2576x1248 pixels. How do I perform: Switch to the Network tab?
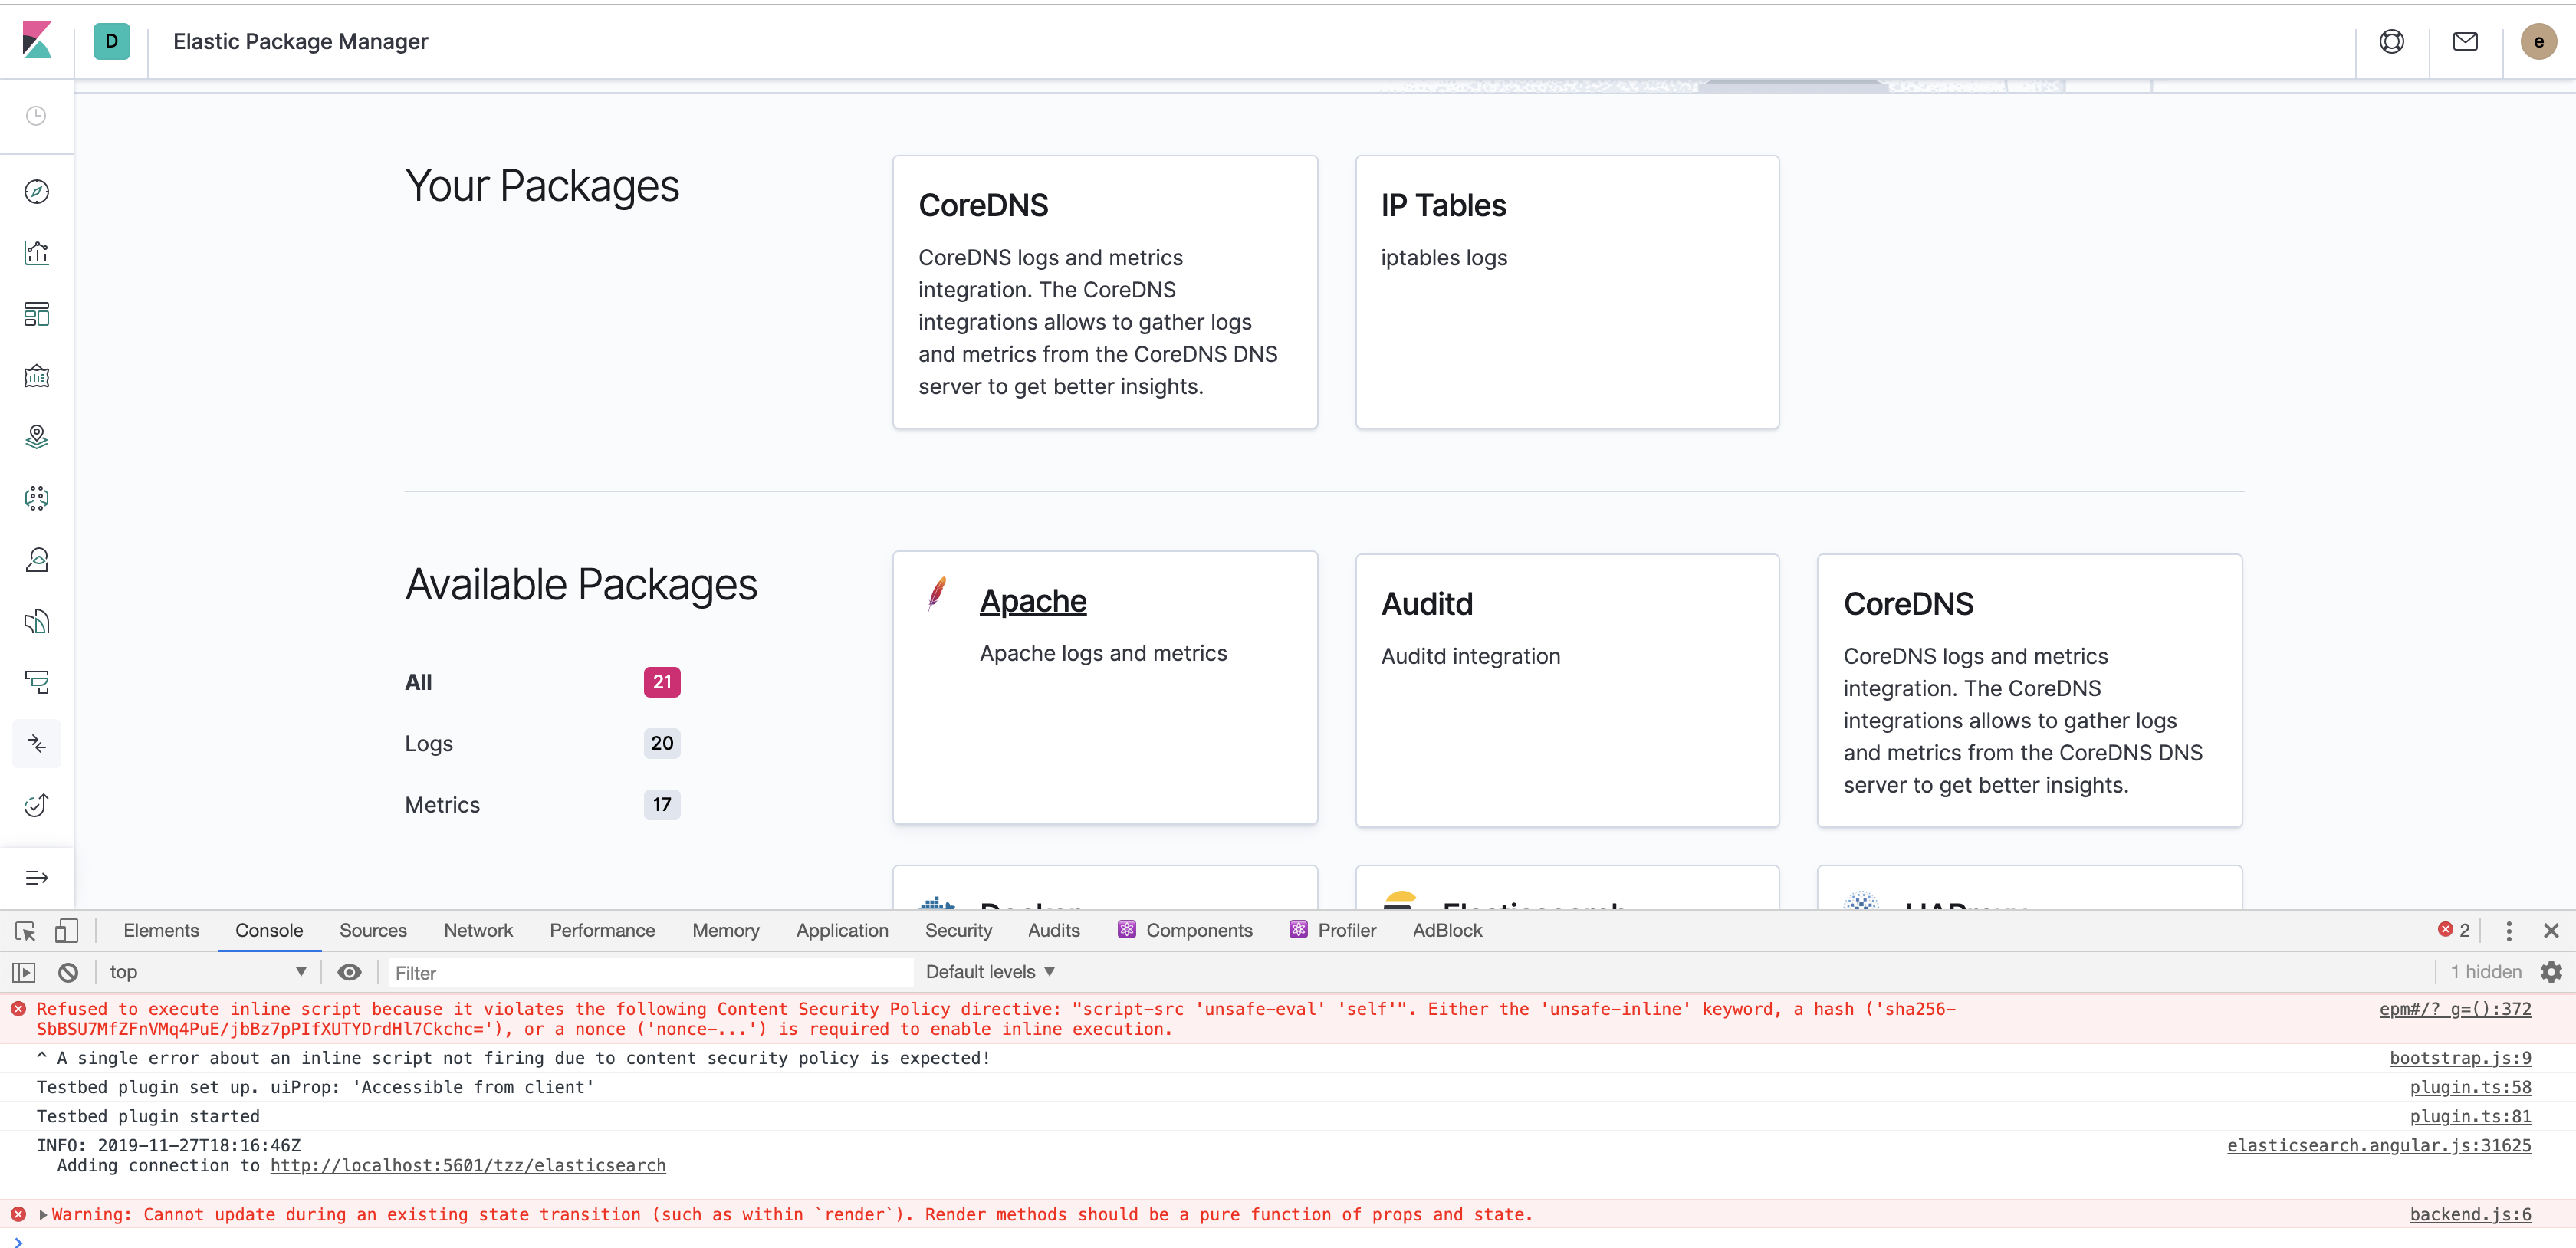click(477, 930)
